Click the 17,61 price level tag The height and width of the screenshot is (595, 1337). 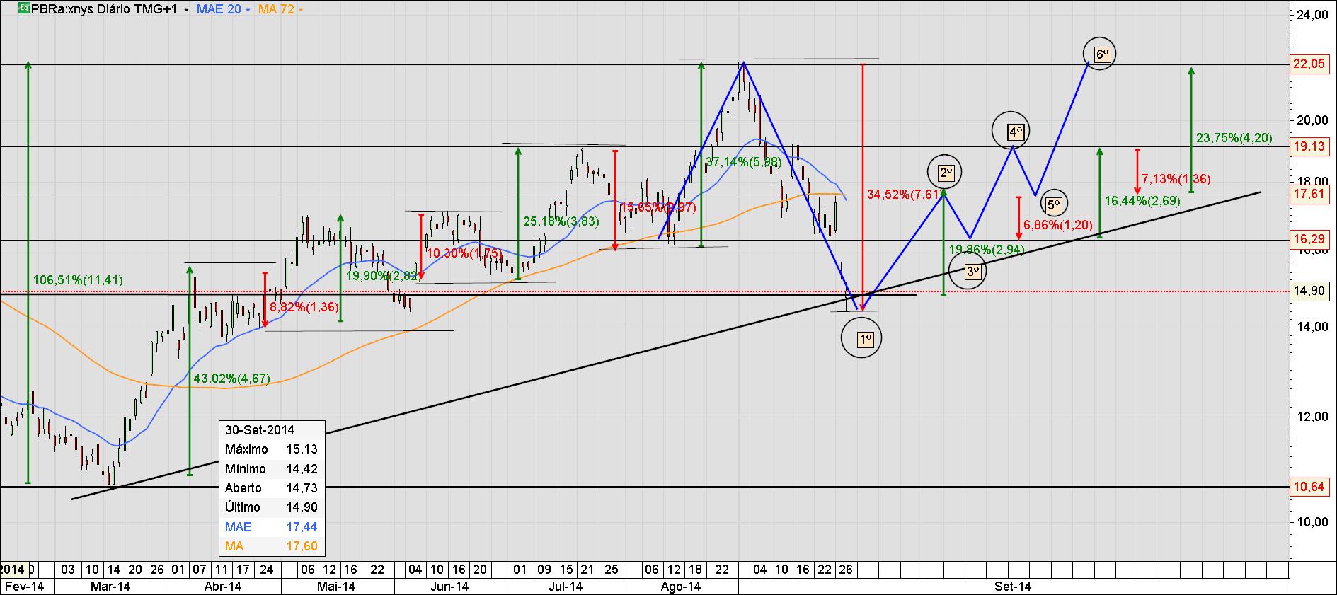click(x=1309, y=195)
